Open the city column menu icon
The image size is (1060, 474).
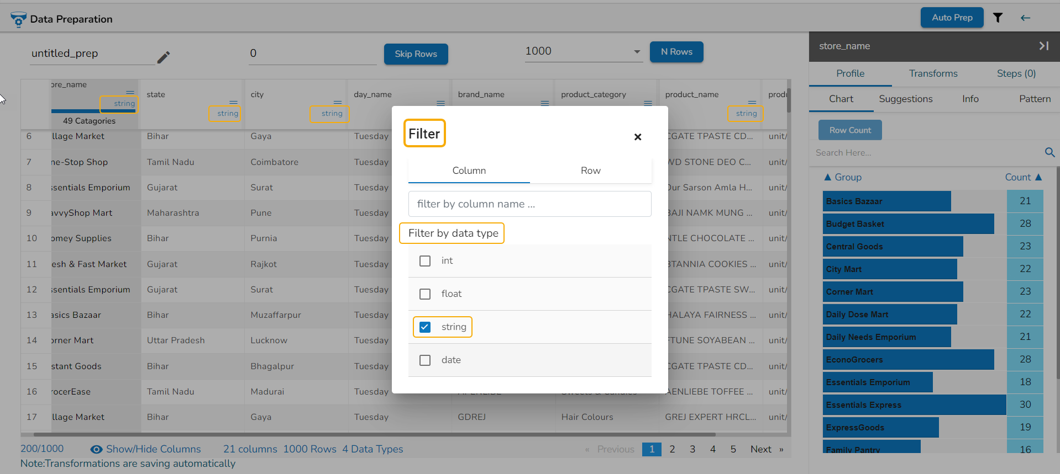click(x=337, y=103)
